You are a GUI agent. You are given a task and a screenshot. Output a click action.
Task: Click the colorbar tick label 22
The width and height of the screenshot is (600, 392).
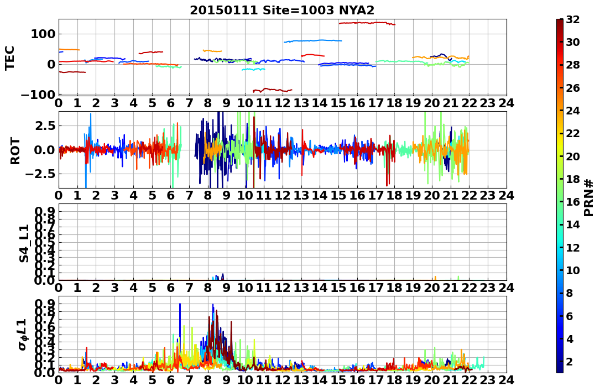coord(572,133)
